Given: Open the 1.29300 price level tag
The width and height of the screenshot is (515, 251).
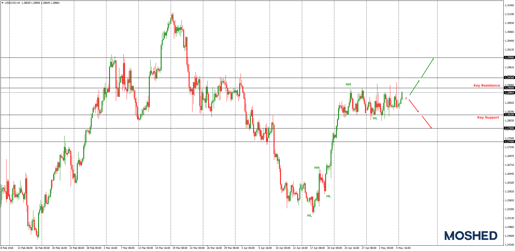Looking at the screenshot, I should click(509, 78).
